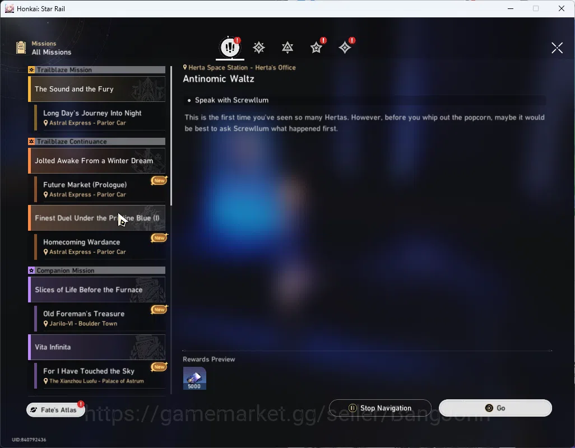Switch to the Adventure Mission diamond filter icon
Screen dimensions: 575x448
tap(345, 47)
